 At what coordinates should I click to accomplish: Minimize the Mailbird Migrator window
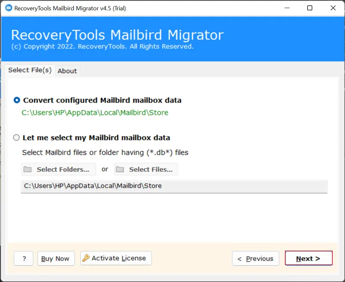tap(287, 8)
